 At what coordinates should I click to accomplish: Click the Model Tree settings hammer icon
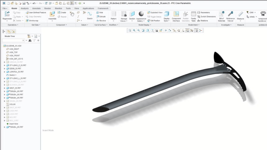pos(29,36)
